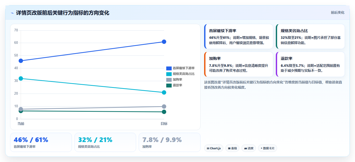The width and height of the screenshot is (355, 162).
Task: Toggle 加购率 legend color box
Action: pos(169,80)
